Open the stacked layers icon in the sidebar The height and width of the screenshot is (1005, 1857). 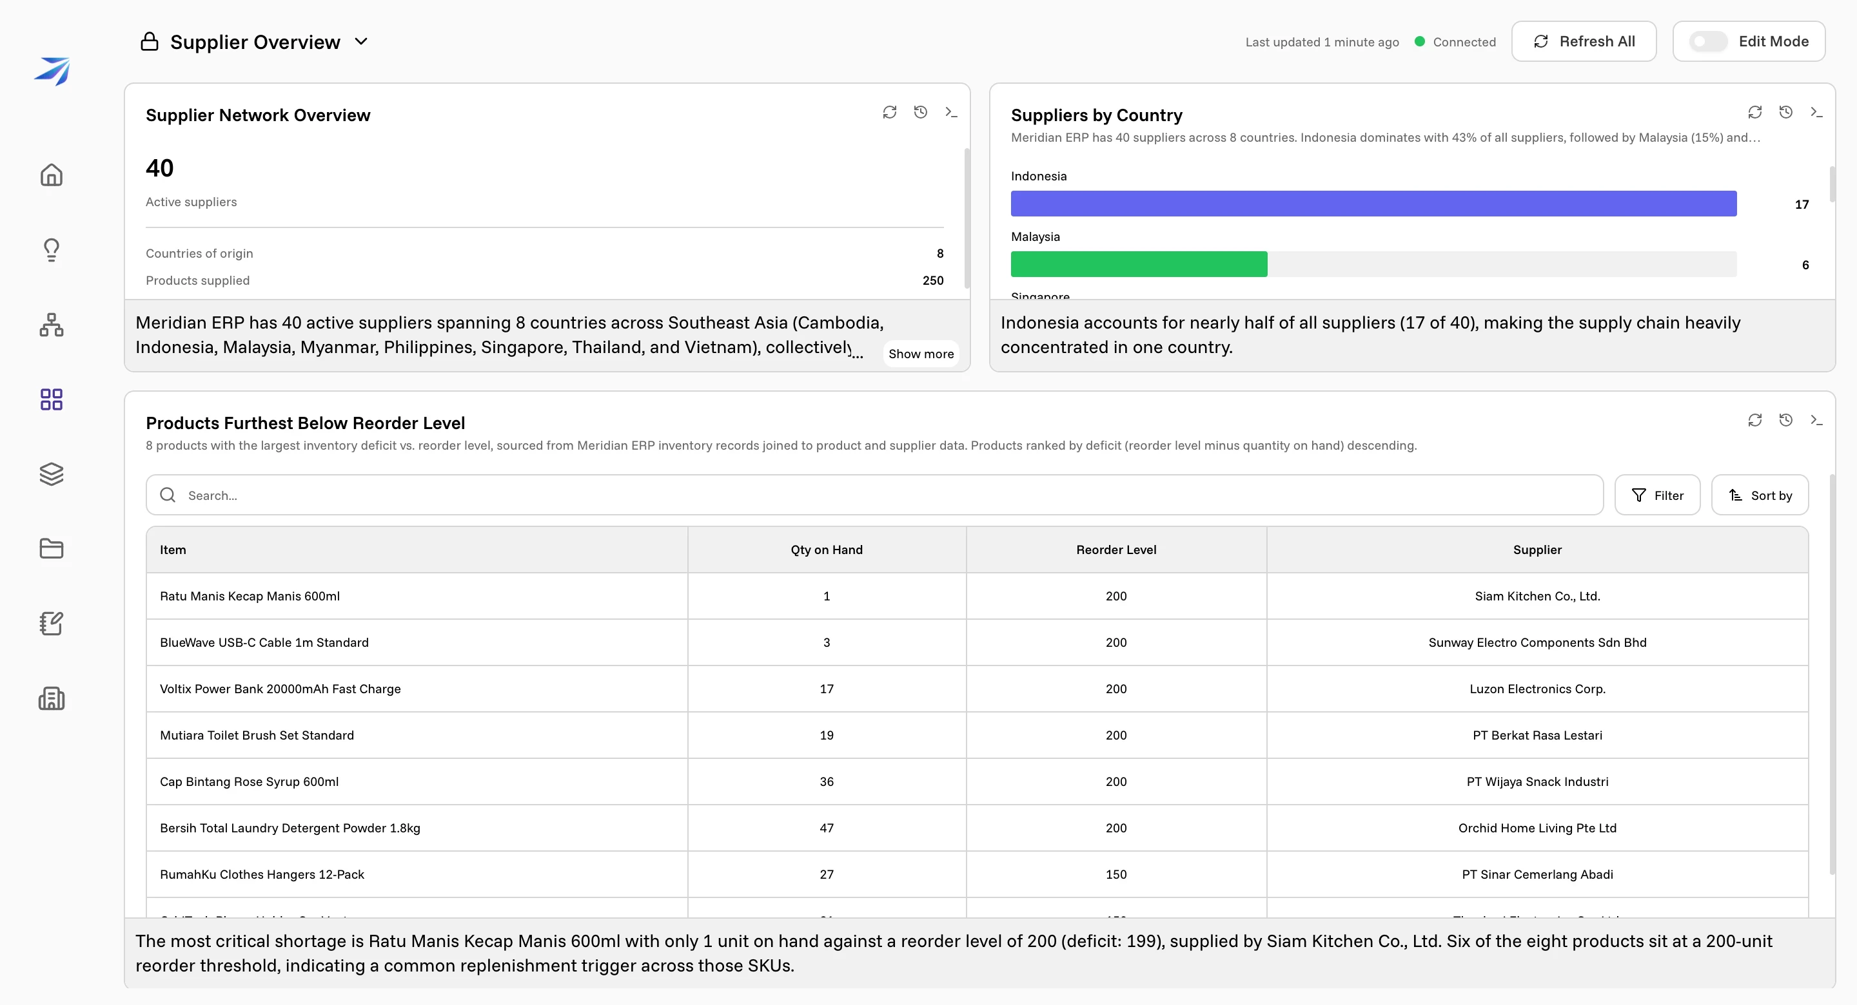point(51,474)
